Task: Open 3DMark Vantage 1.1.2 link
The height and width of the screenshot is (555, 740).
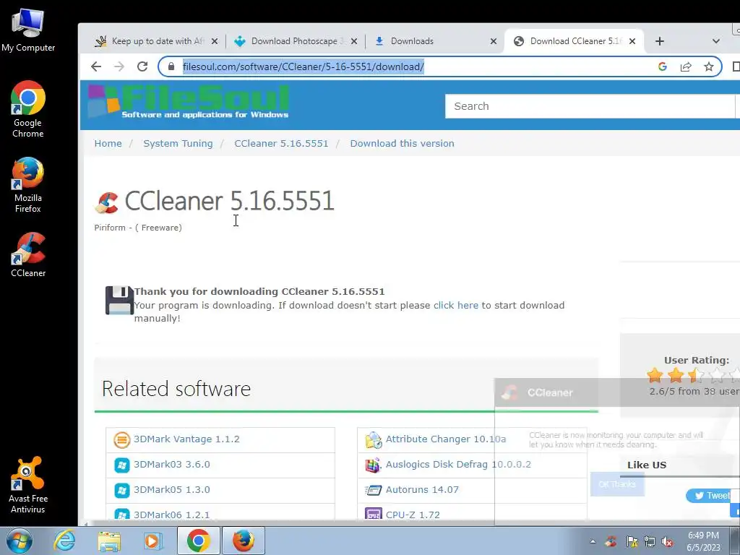Action: point(186,439)
